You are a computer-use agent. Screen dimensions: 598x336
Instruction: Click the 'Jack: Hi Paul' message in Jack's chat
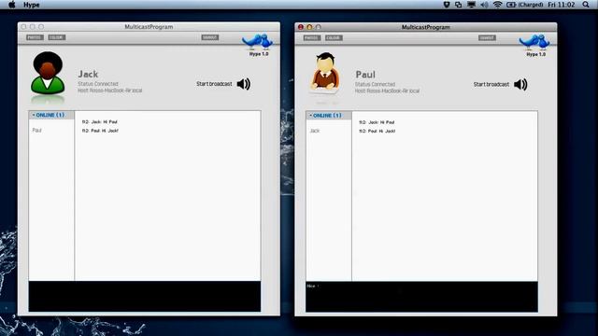tap(100, 122)
